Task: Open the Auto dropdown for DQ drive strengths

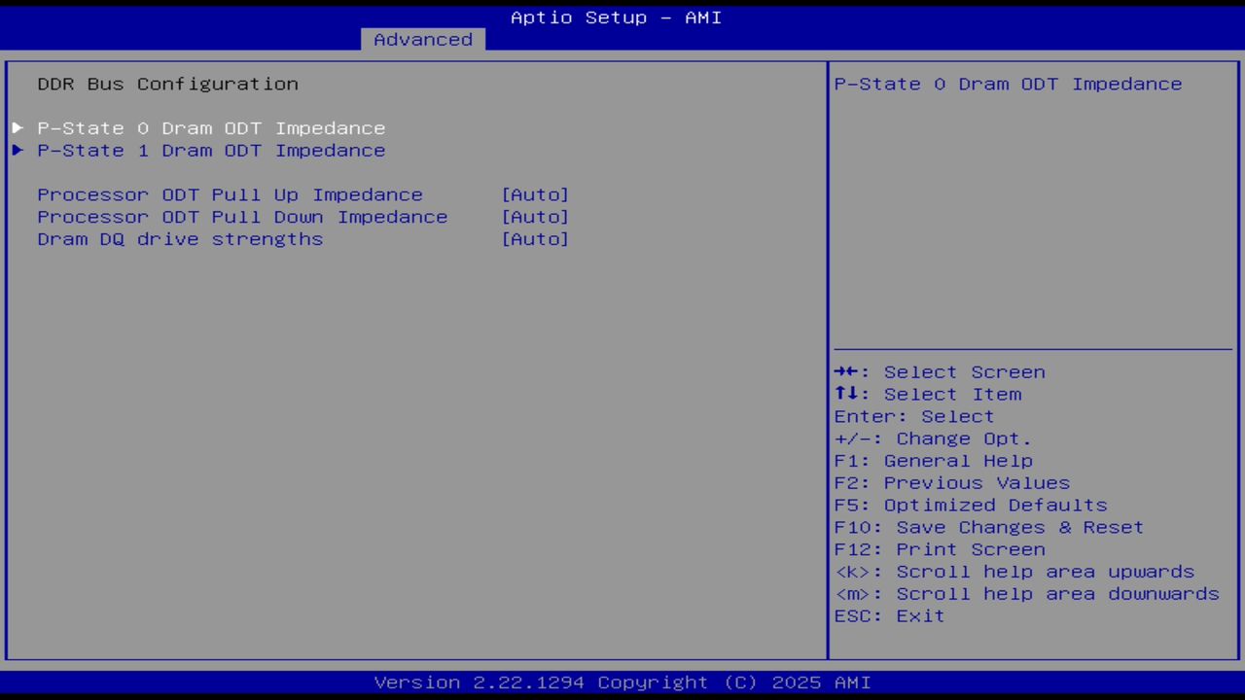Action: pyautogui.click(x=535, y=239)
